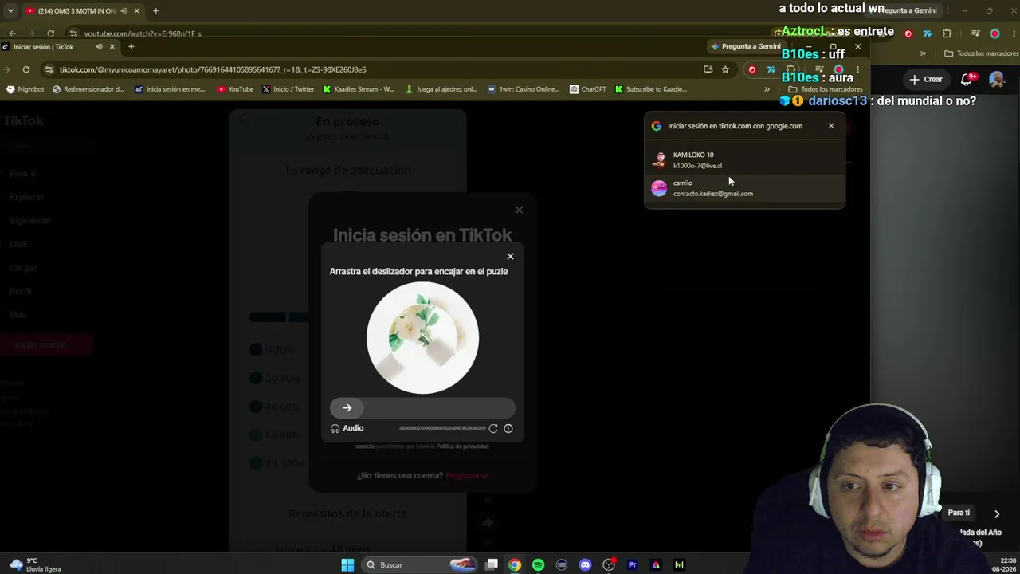This screenshot has height=574, width=1020.
Task: Open new tab in YouTube window
Action: coord(155,11)
